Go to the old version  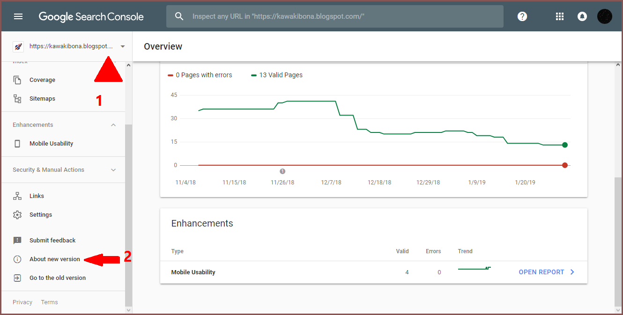57,278
